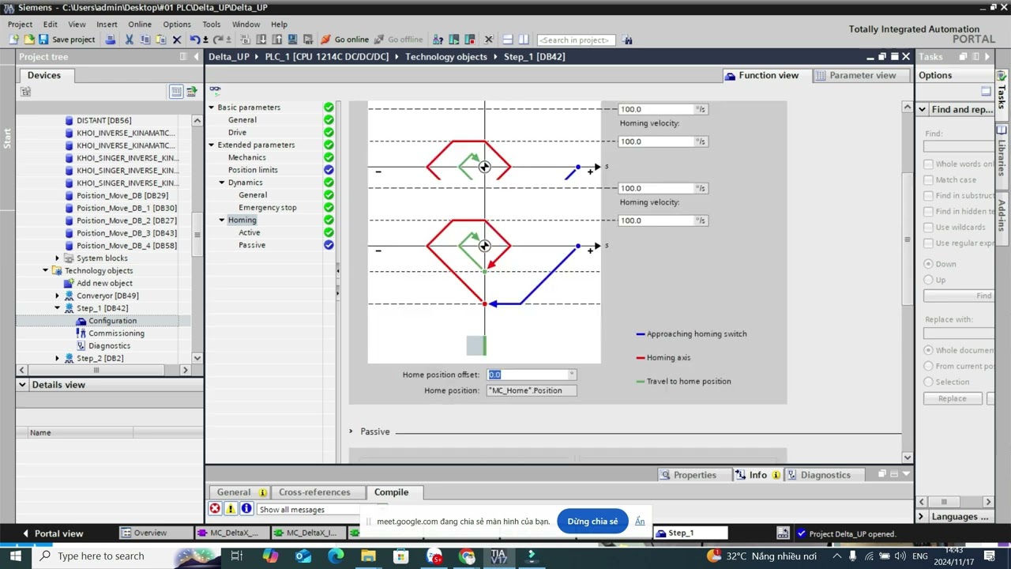Collapse the Technology objects tree node

click(46, 271)
